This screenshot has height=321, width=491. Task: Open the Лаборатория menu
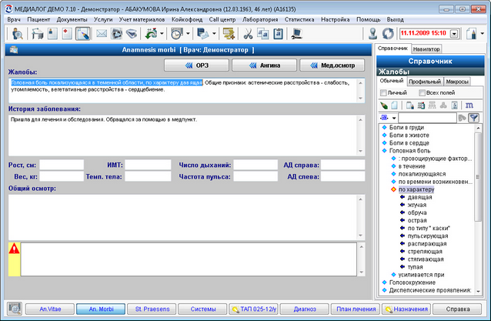(x=260, y=19)
